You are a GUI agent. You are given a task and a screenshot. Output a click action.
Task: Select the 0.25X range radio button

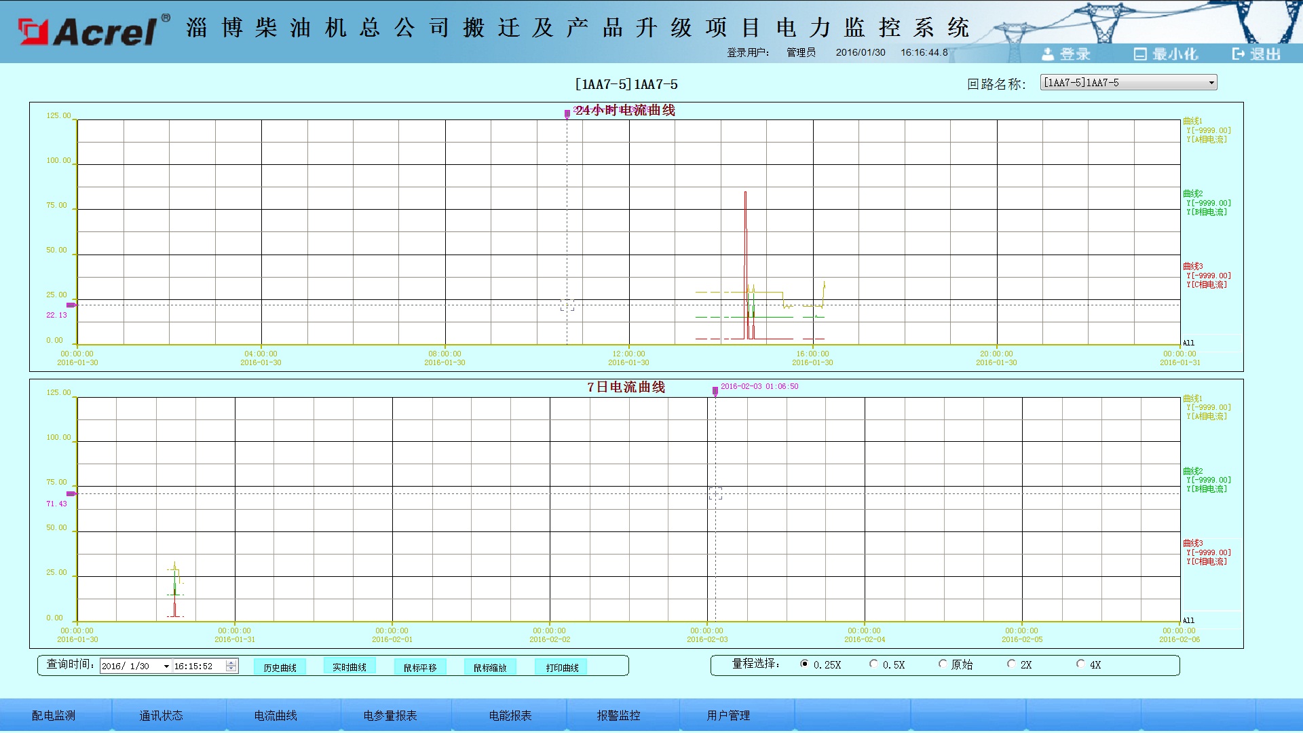click(x=805, y=664)
